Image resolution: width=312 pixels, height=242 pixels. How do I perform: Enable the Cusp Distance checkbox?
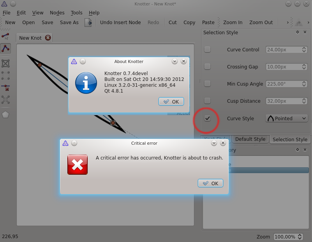(x=207, y=100)
